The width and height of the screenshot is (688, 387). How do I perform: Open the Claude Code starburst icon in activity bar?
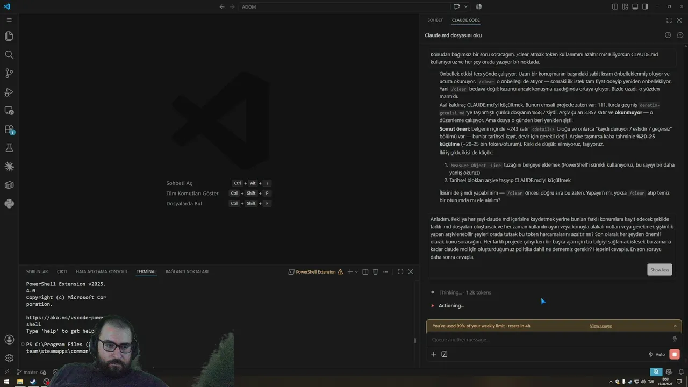click(9, 167)
